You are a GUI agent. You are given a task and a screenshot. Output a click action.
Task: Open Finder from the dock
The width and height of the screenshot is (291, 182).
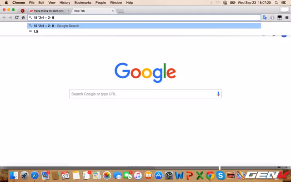click(14, 175)
